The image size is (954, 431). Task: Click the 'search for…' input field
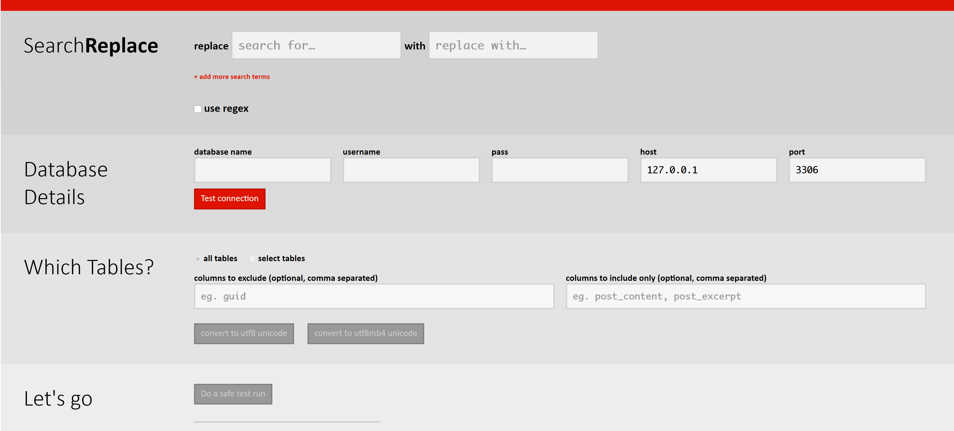(316, 45)
